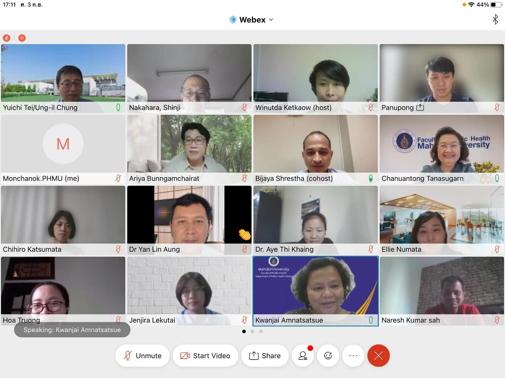505x378 pixels.
Task: Tap the clapping hands reaction emoji
Action: (245, 234)
